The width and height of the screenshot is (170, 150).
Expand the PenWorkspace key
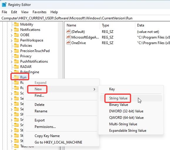[12, 41]
